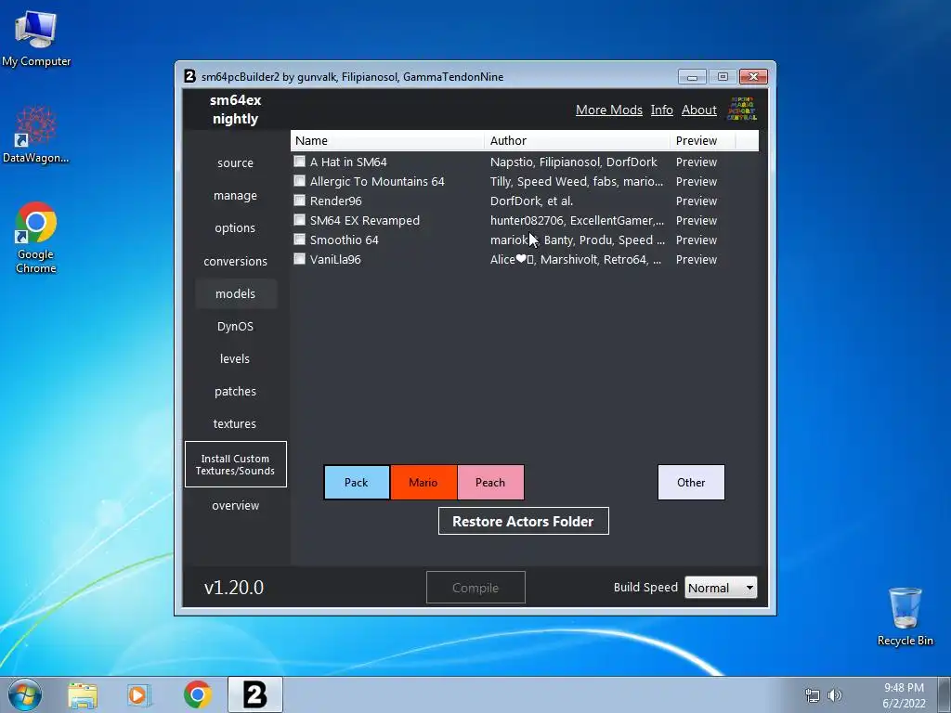This screenshot has width=951, height=713.
Task: Go to the patches section
Action: point(235,392)
